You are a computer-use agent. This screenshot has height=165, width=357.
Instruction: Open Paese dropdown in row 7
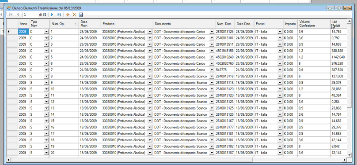(x=280, y=70)
